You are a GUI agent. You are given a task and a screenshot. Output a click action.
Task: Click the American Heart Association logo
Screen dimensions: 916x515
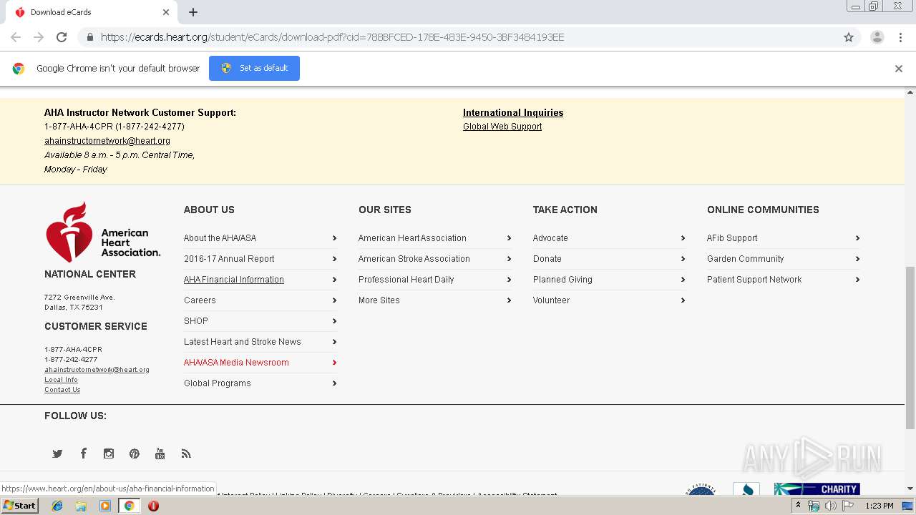click(103, 232)
